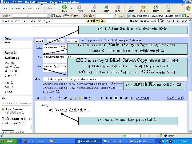192x144 pixels.
Task: Open the check spelling link on the right
Action: point(175,98)
